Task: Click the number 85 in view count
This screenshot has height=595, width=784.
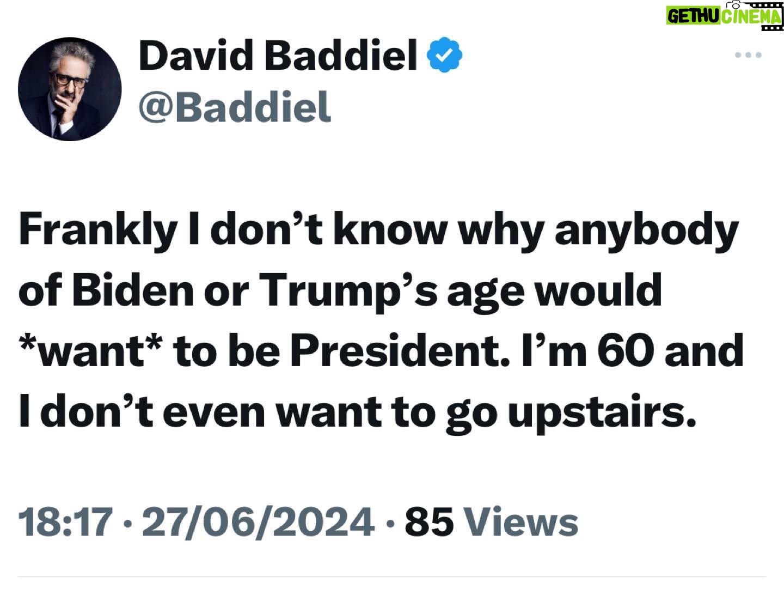Action: (x=429, y=521)
